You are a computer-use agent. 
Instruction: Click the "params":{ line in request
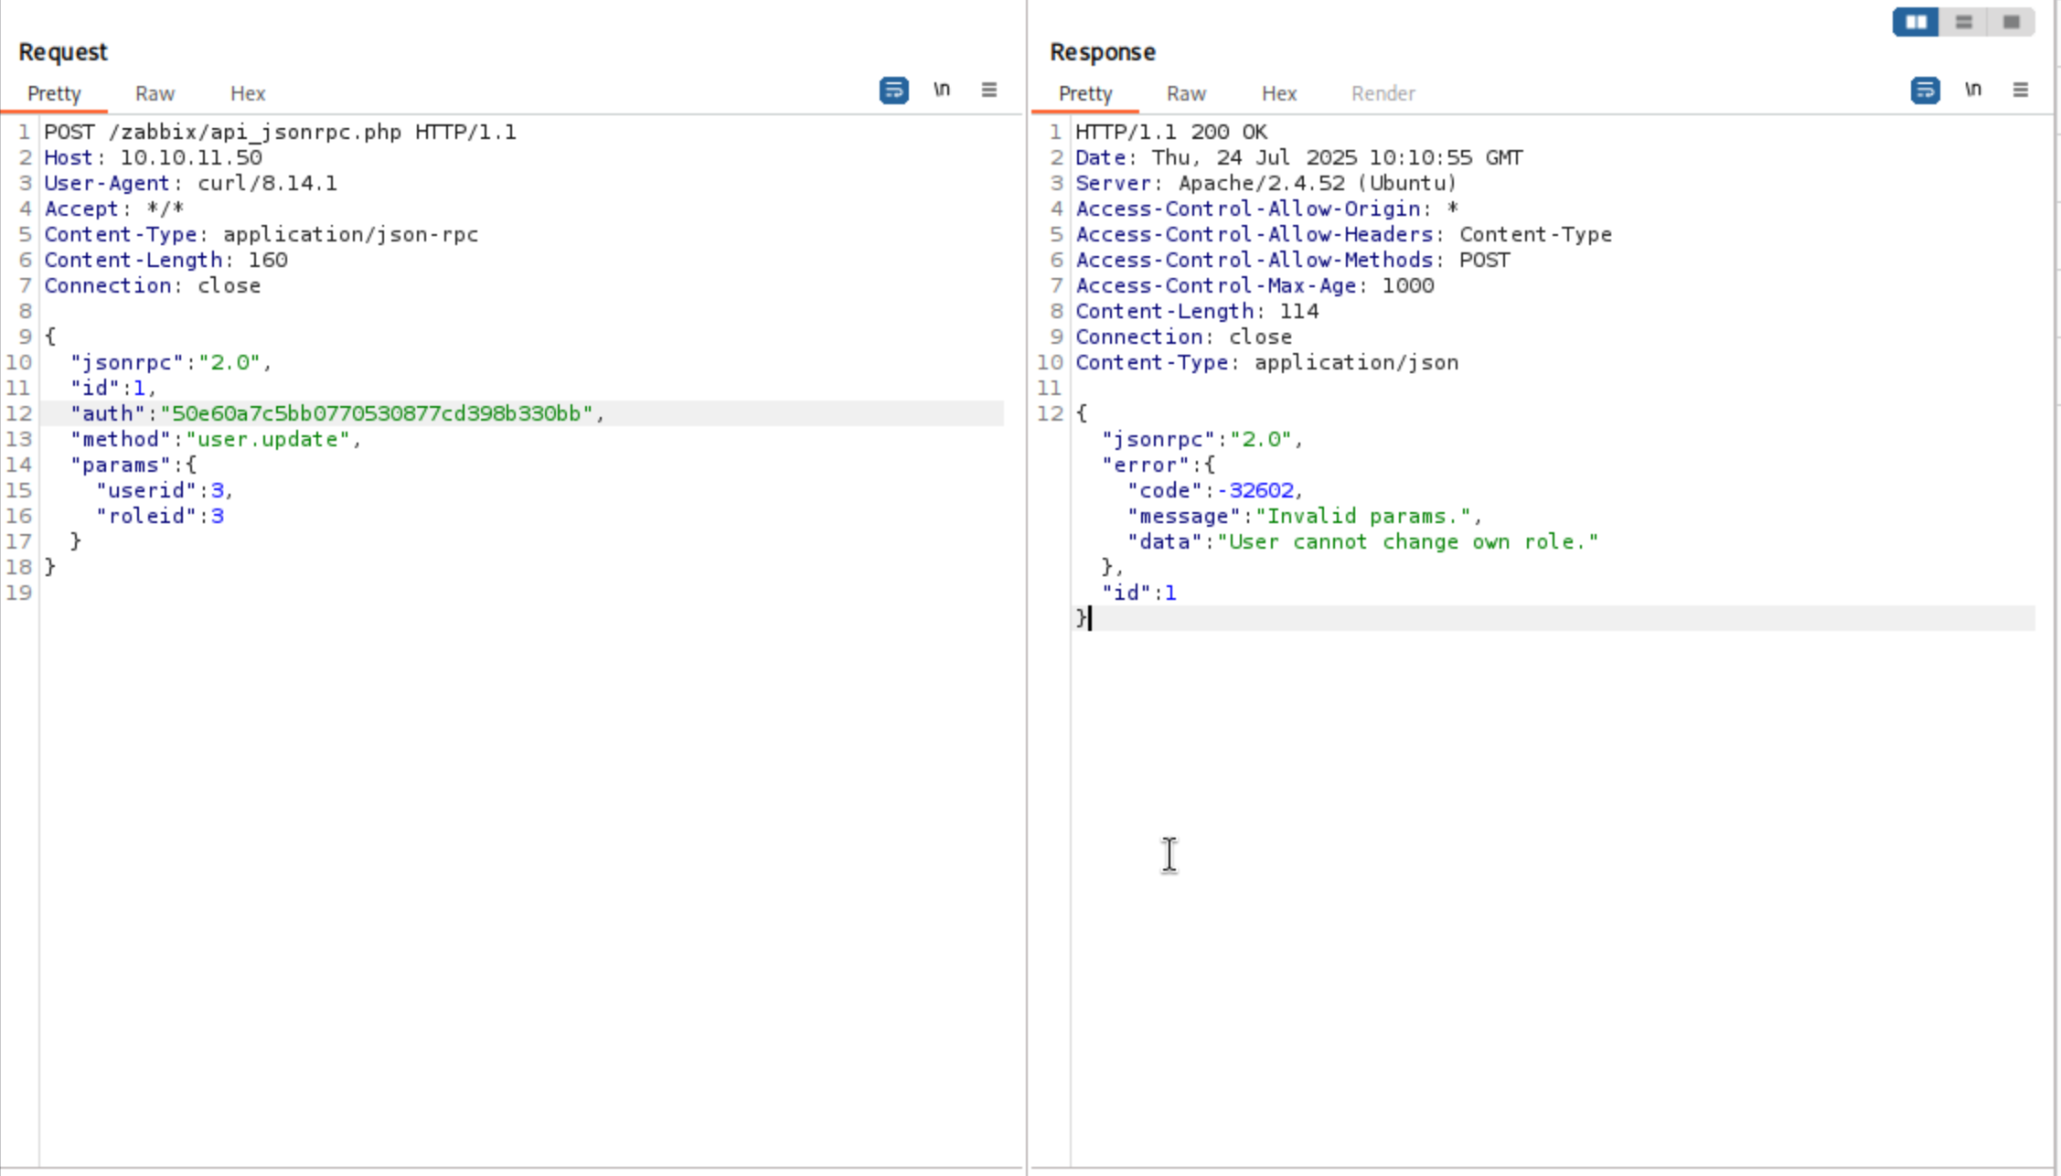click(133, 465)
